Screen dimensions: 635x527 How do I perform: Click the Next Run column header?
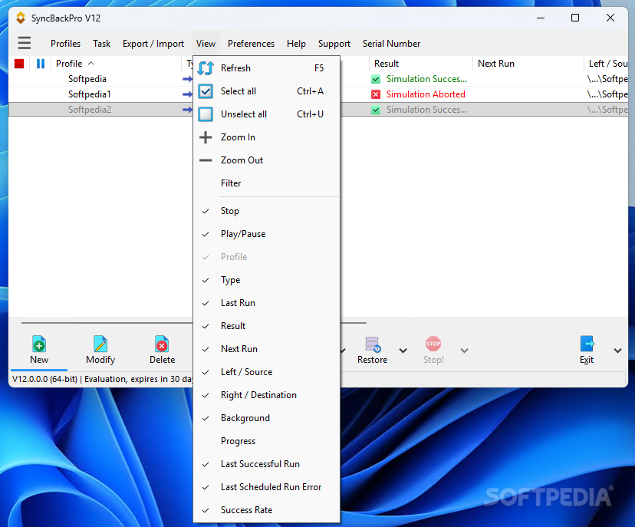coord(528,64)
